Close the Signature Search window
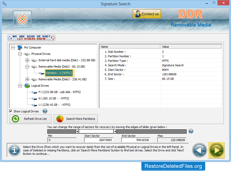The width and height of the screenshot is (231, 171). (223, 3)
